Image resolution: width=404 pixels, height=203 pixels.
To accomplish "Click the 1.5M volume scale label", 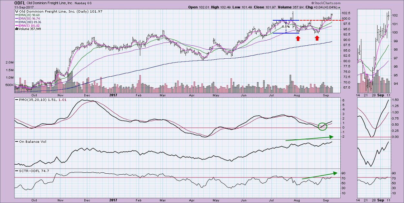I will point(9,70).
